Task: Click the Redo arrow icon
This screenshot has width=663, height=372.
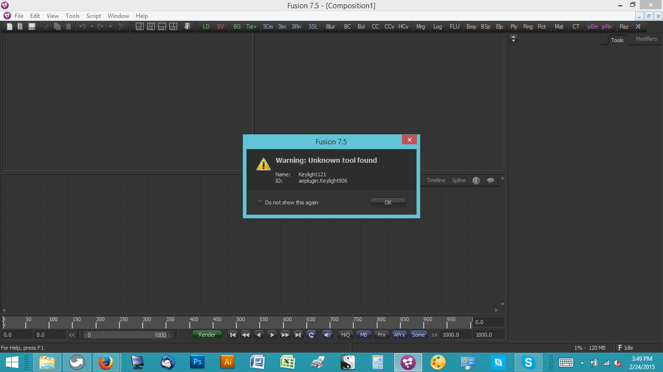Action: (100, 27)
